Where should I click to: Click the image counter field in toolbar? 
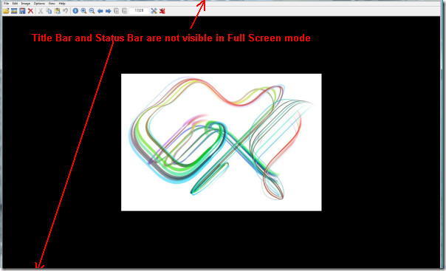(x=139, y=11)
